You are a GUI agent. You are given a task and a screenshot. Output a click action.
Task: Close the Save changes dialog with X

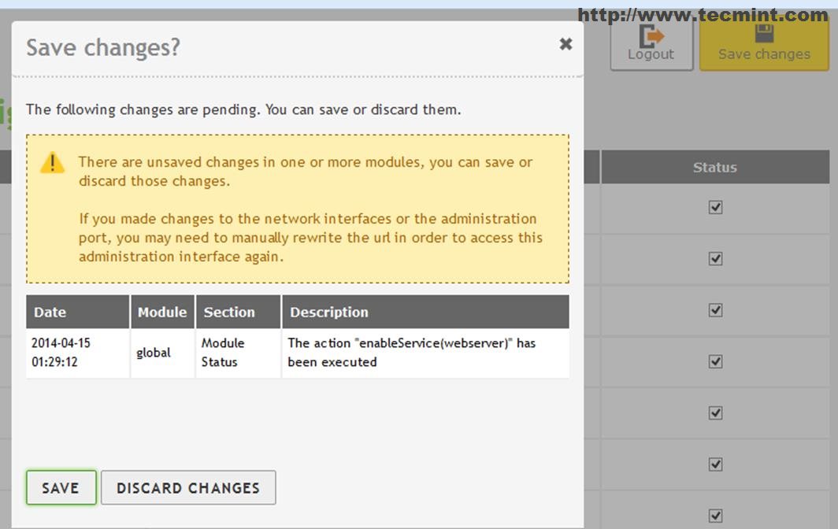pos(565,45)
